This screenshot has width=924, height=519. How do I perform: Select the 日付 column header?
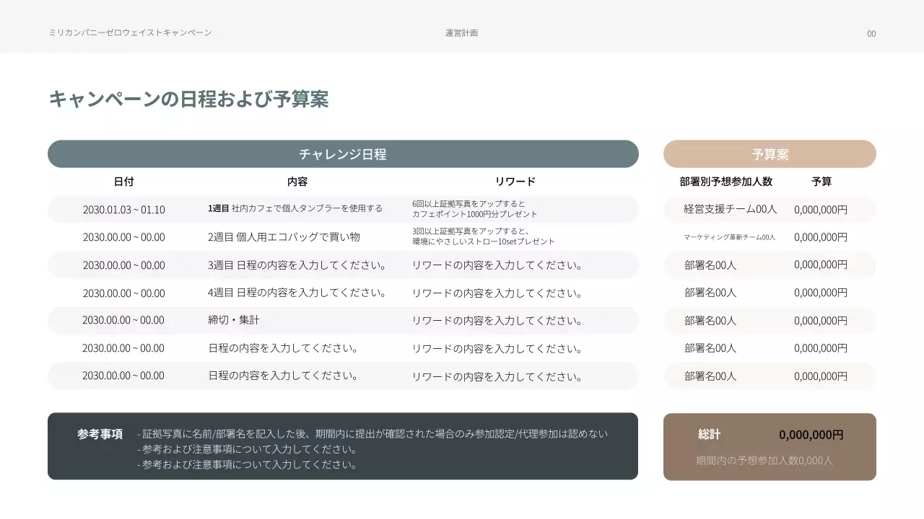[x=124, y=182]
